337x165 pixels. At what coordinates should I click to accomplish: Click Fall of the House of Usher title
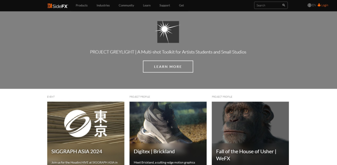[x=246, y=155]
